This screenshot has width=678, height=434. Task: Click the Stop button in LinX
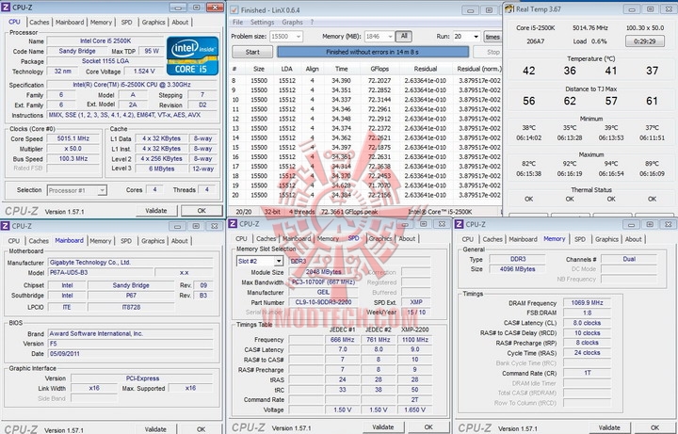(488, 52)
